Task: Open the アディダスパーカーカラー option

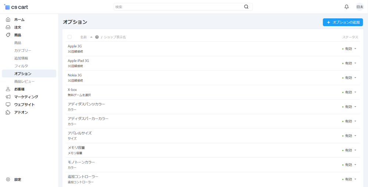Action: pos(88,119)
